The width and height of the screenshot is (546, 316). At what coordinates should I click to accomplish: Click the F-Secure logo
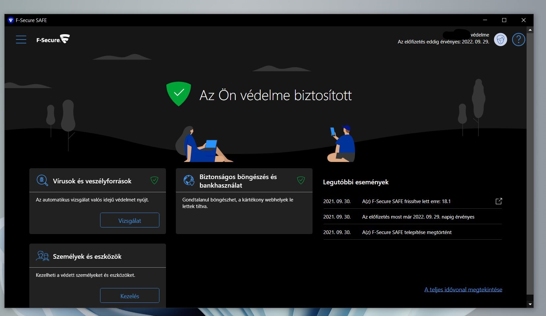point(53,39)
